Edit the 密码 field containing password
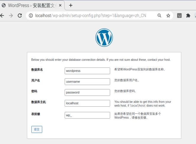 coord(88,92)
